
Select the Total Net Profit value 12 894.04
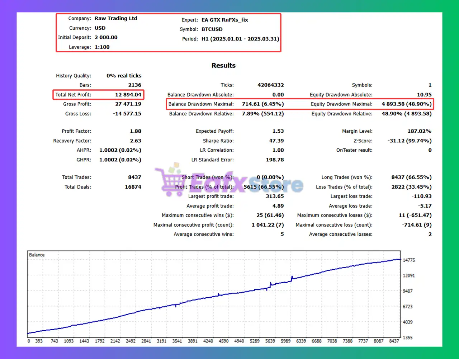(128, 95)
